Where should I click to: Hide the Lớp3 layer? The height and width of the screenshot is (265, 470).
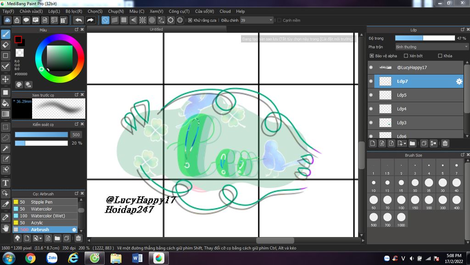[371, 122]
